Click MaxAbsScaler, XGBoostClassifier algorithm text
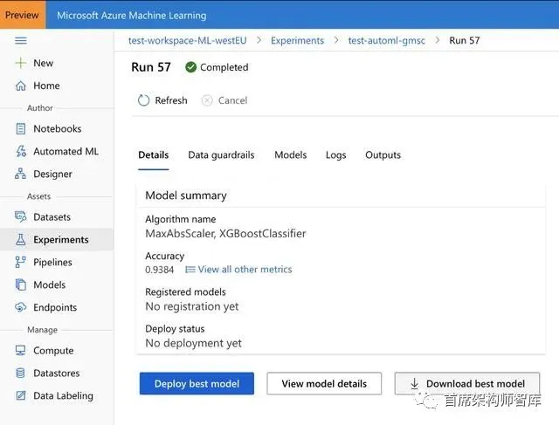Screen dimensions: 559x425 tap(225, 233)
